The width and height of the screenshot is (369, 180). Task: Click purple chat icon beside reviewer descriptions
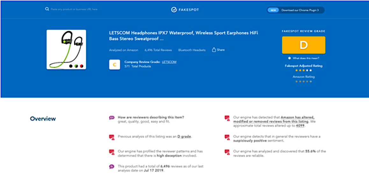click(x=112, y=118)
